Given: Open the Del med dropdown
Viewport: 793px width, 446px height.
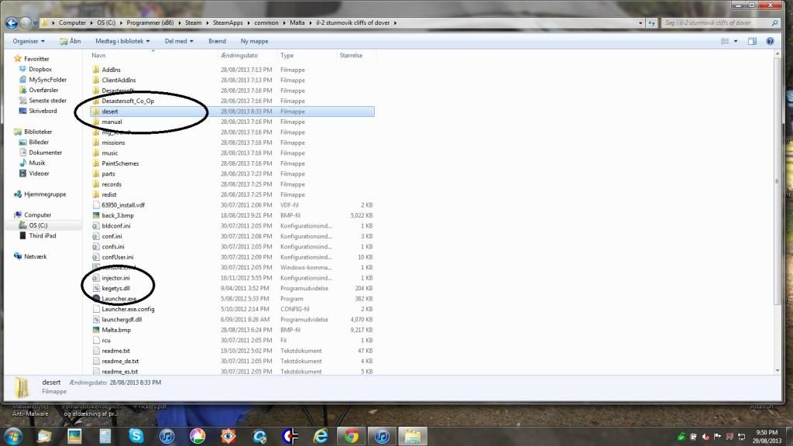Looking at the screenshot, I should click(x=179, y=41).
